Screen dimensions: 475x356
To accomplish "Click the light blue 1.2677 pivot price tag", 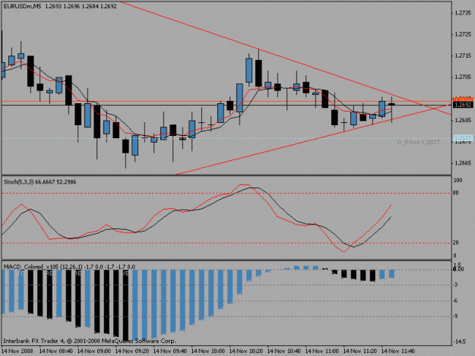I will (463, 138).
